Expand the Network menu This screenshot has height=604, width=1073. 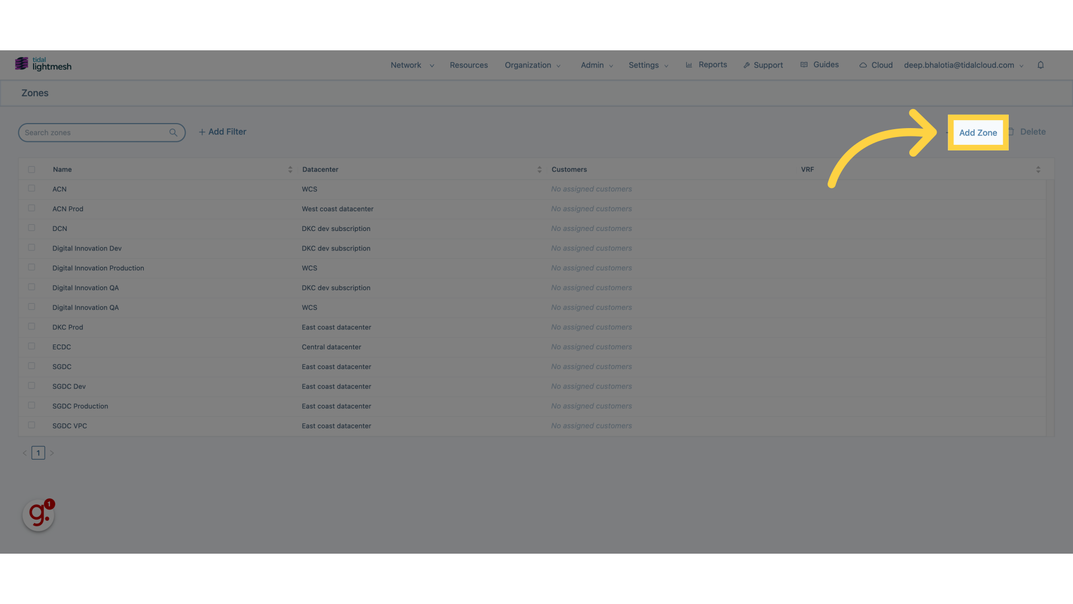(x=412, y=65)
